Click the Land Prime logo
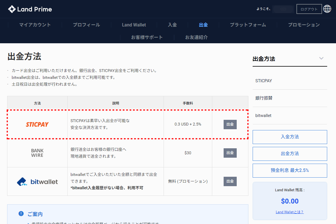The width and height of the screenshot is (336, 224). (x=30, y=9)
